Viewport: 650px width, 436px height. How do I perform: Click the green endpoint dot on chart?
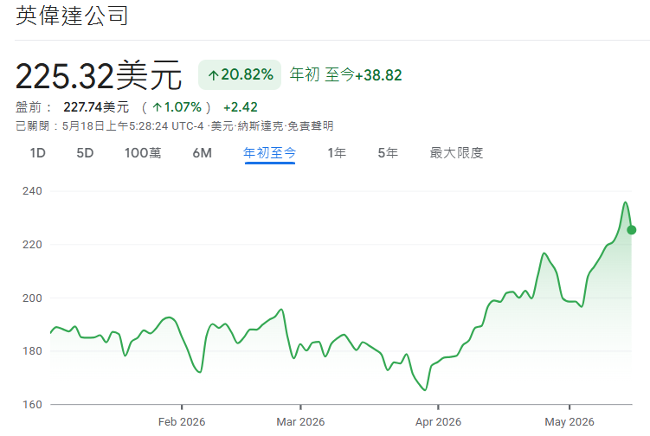[x=631, y=229]
